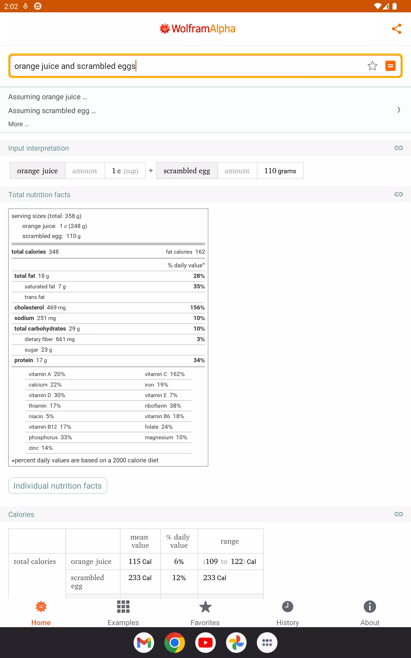Viewport: 411px width, 658px height.
Task: Open the About tab
Action: coord(370,614)
